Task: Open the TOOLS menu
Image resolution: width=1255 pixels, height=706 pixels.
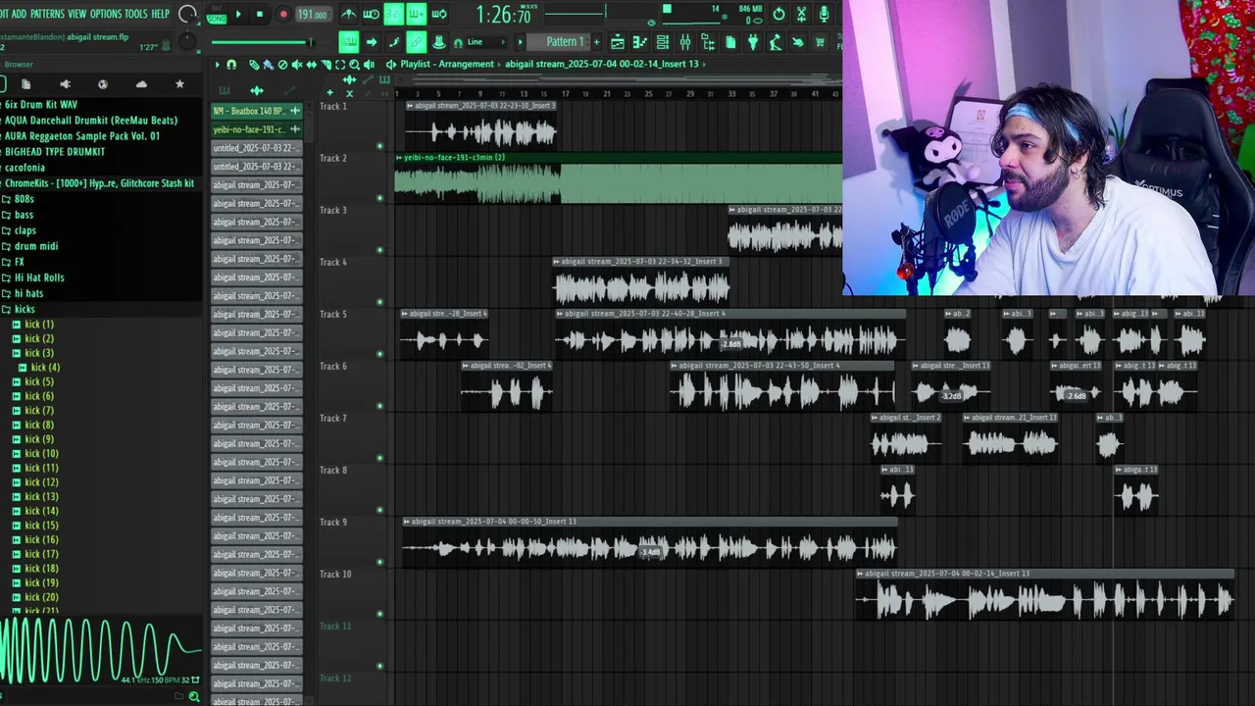Action: point(136,14)
